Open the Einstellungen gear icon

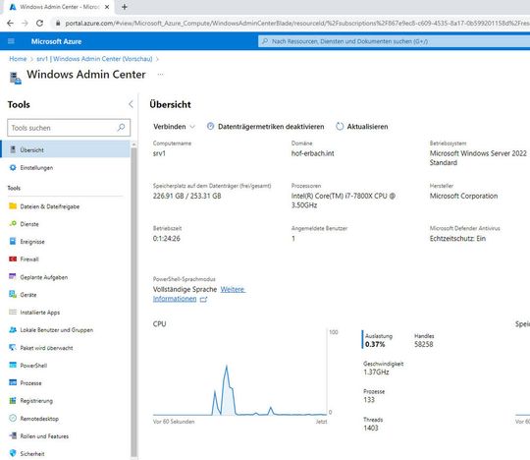(13, 167)
